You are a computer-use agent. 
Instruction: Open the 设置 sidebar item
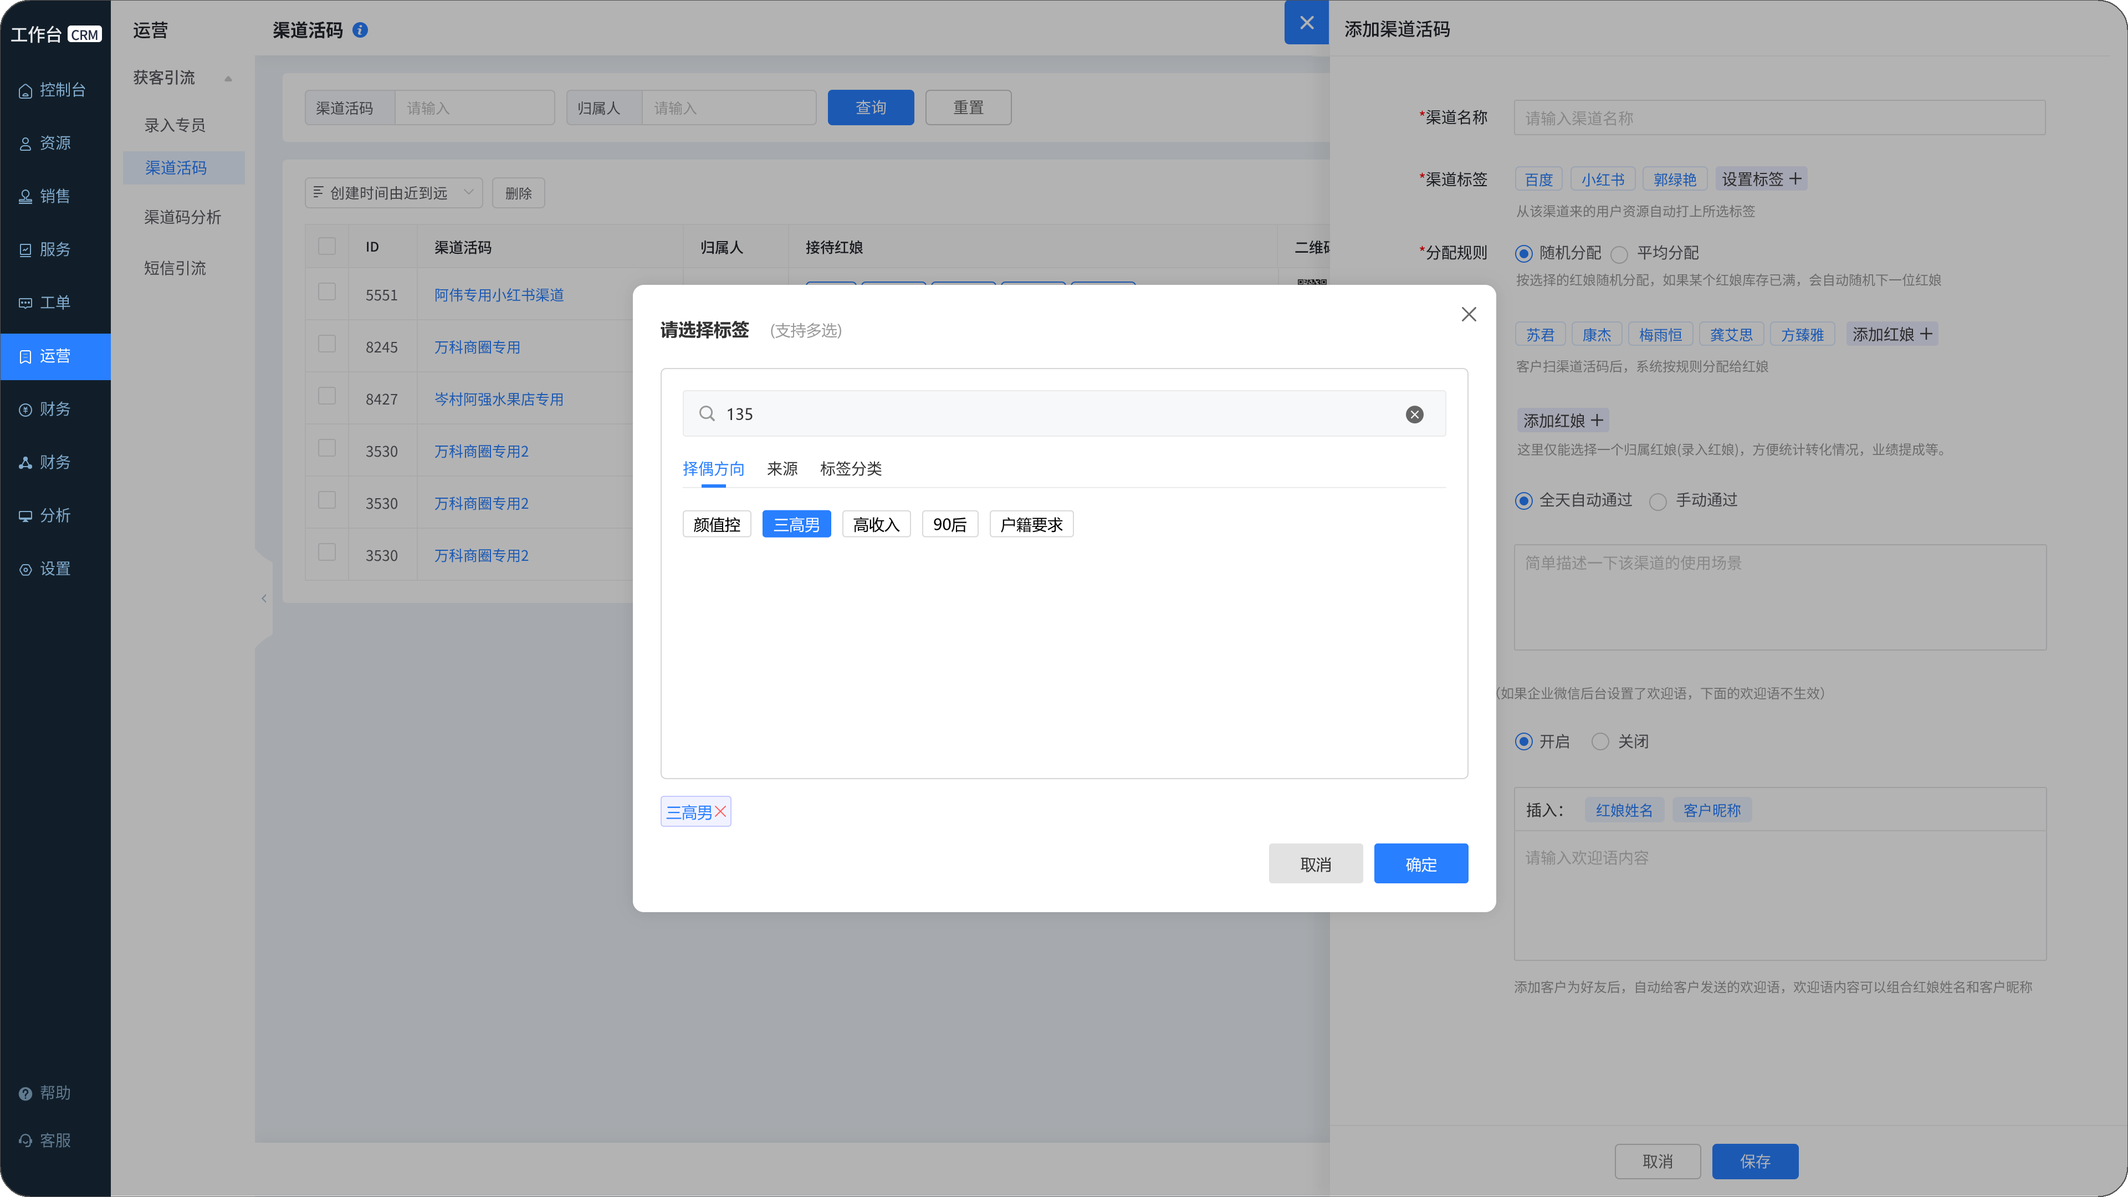coord(54,569)
